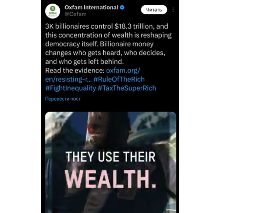This screenshot has height=213, width=273.
Task: Click the pink WEALTH. caption in video
Action: click(110, 179)
